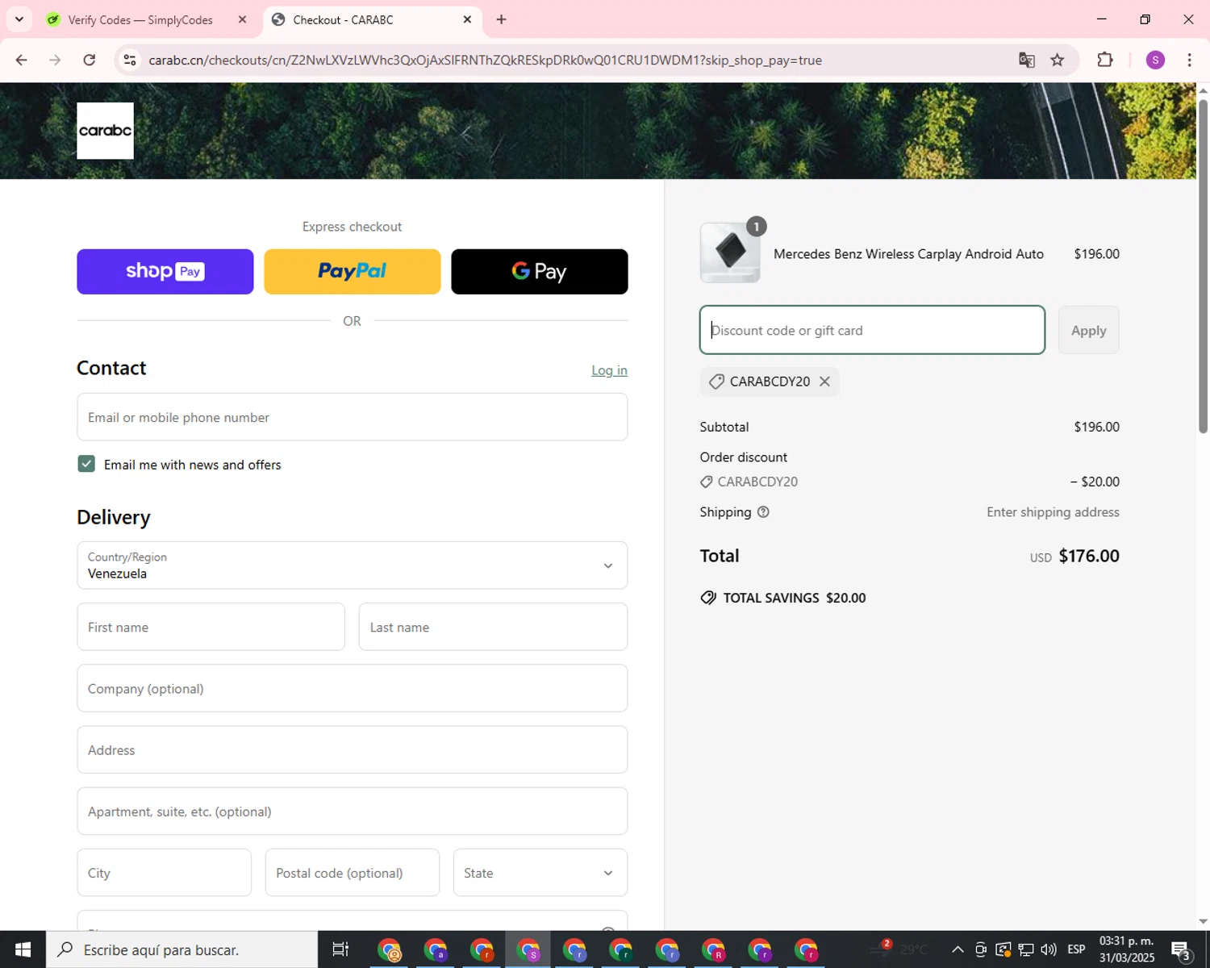Open the tab search dropdown arrow
This screenshot has width=1210, height=968.
click(x=19, y=19)
